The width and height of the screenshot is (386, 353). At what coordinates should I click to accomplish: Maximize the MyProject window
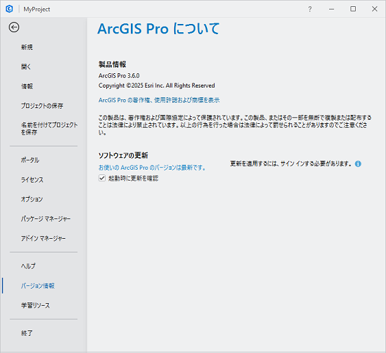[353, 9]
